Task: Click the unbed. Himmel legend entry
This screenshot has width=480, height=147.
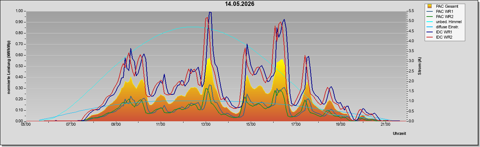Action: pos(444,22)
